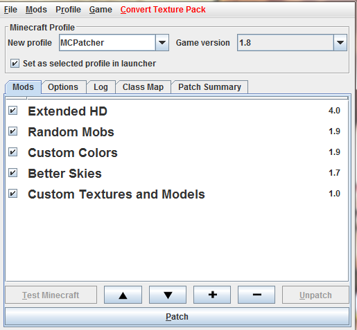Click version 1.0 of Custom Textures
This screenshot has width=357, height=330.
[x=334, y=194]
